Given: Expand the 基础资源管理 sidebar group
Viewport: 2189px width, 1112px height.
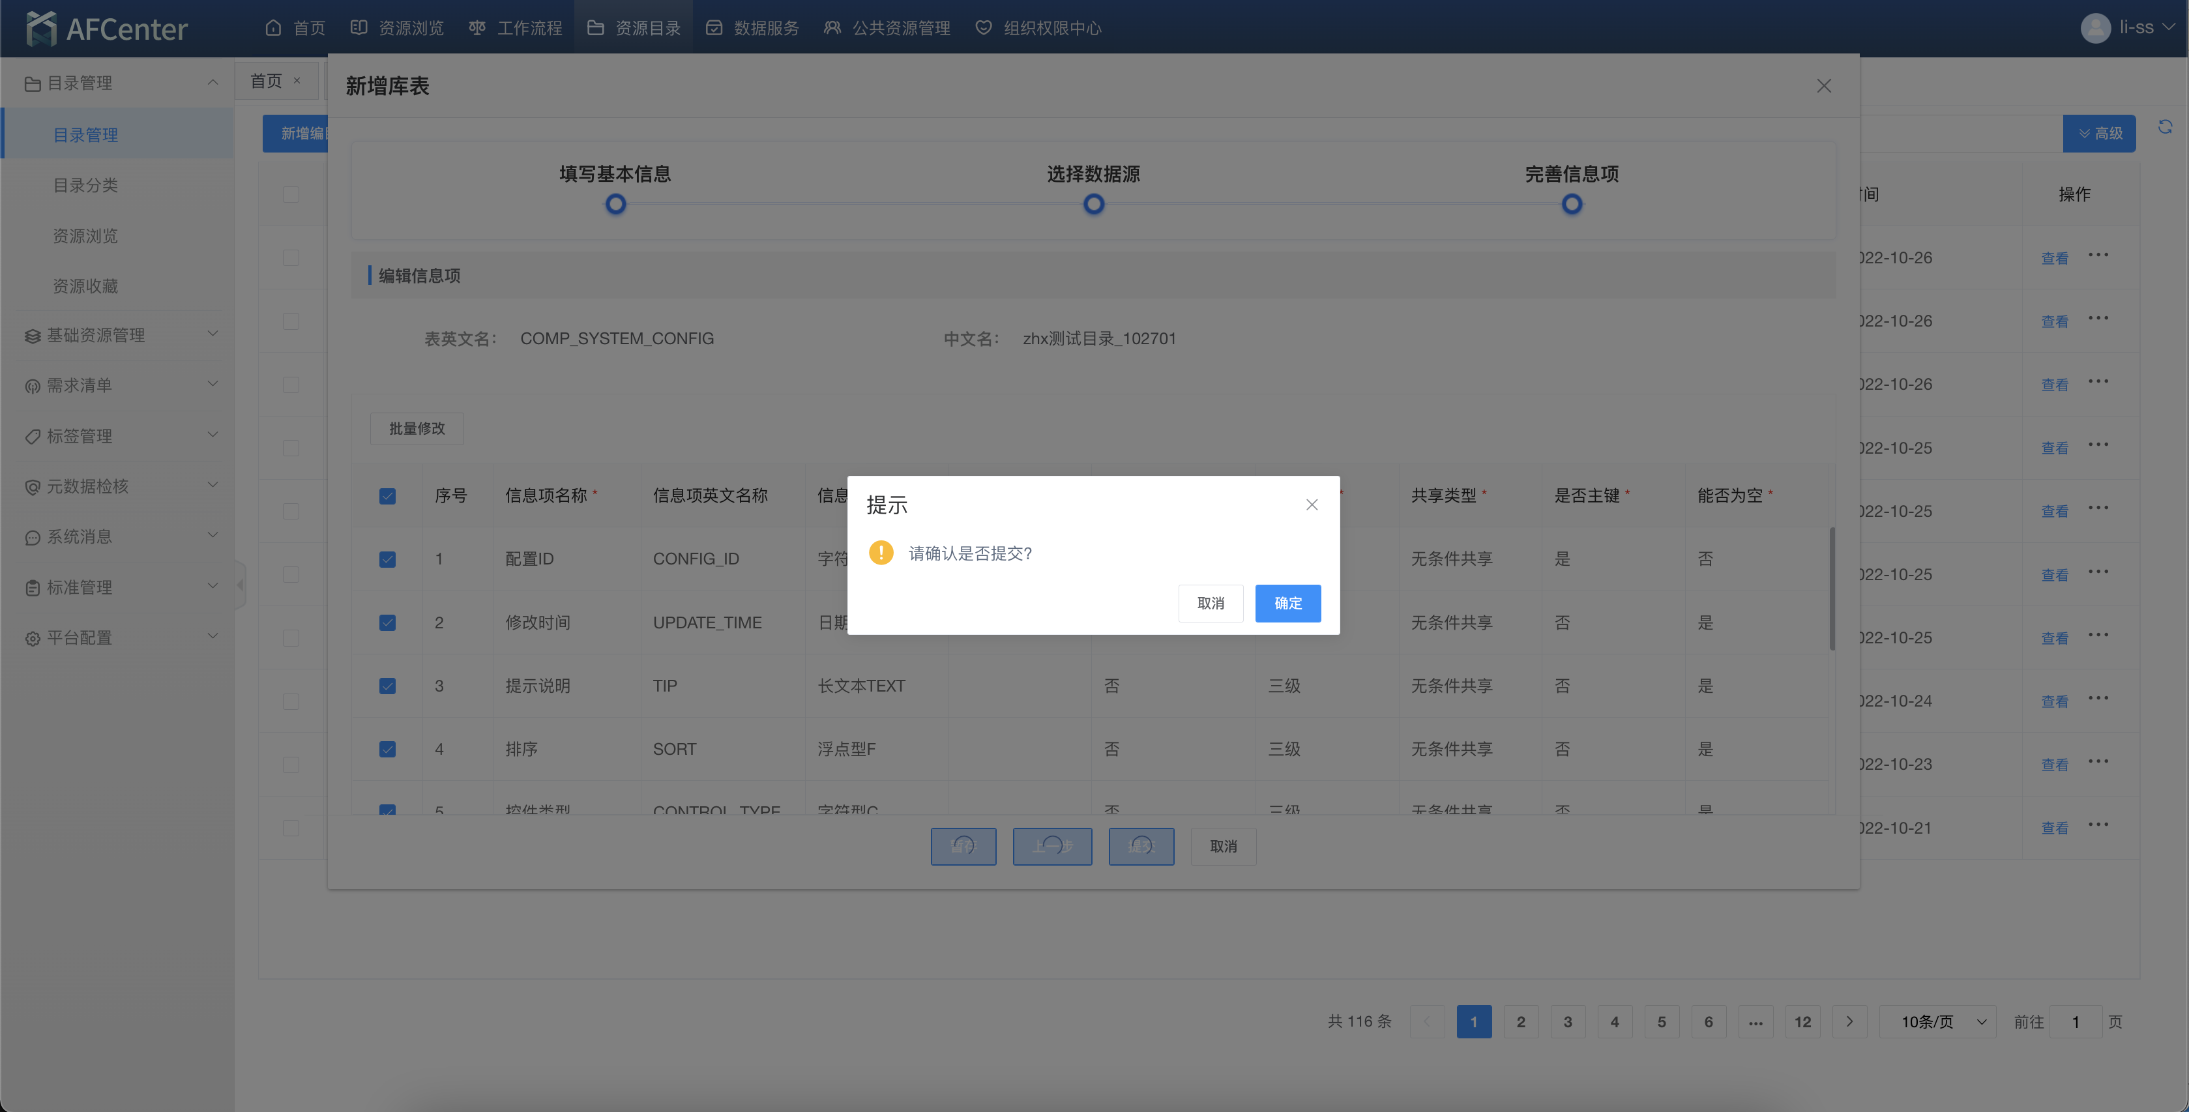Looking at the screenshot, I should click(213, 334).
